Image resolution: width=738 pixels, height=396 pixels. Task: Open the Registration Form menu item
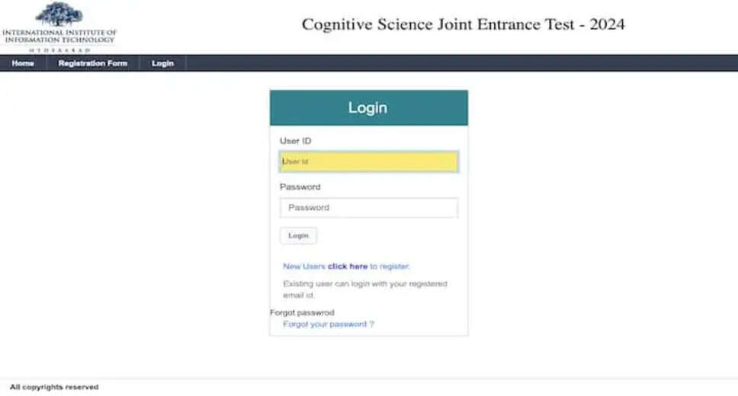[93, 63]
